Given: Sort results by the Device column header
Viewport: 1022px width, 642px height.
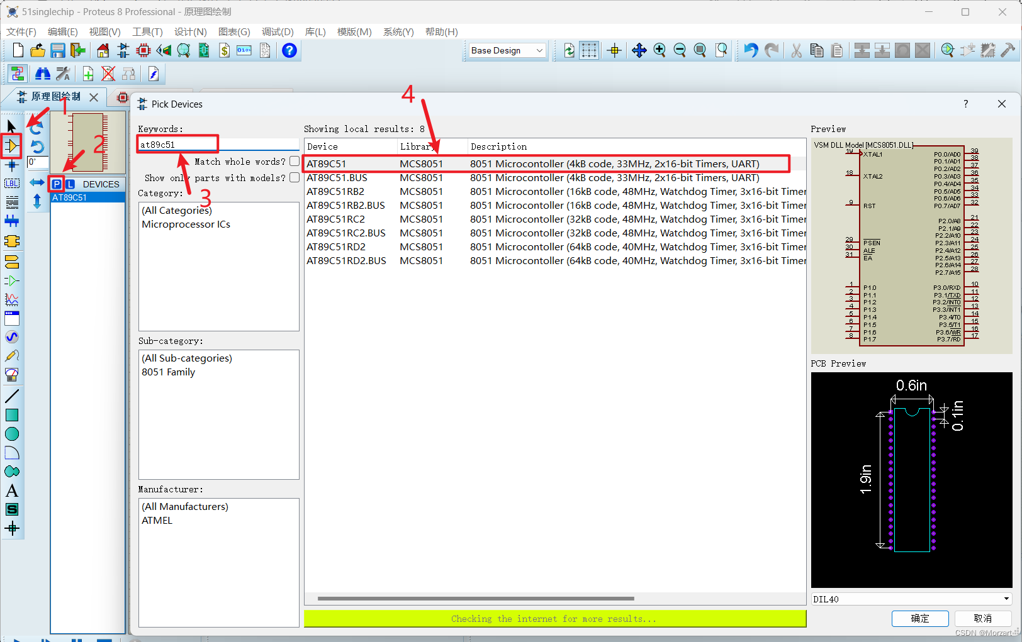Looking at the screenshot, I should 351,147.
